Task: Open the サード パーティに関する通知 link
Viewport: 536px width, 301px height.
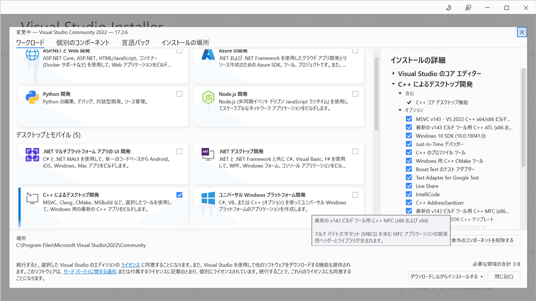Action: click(90, 272)
